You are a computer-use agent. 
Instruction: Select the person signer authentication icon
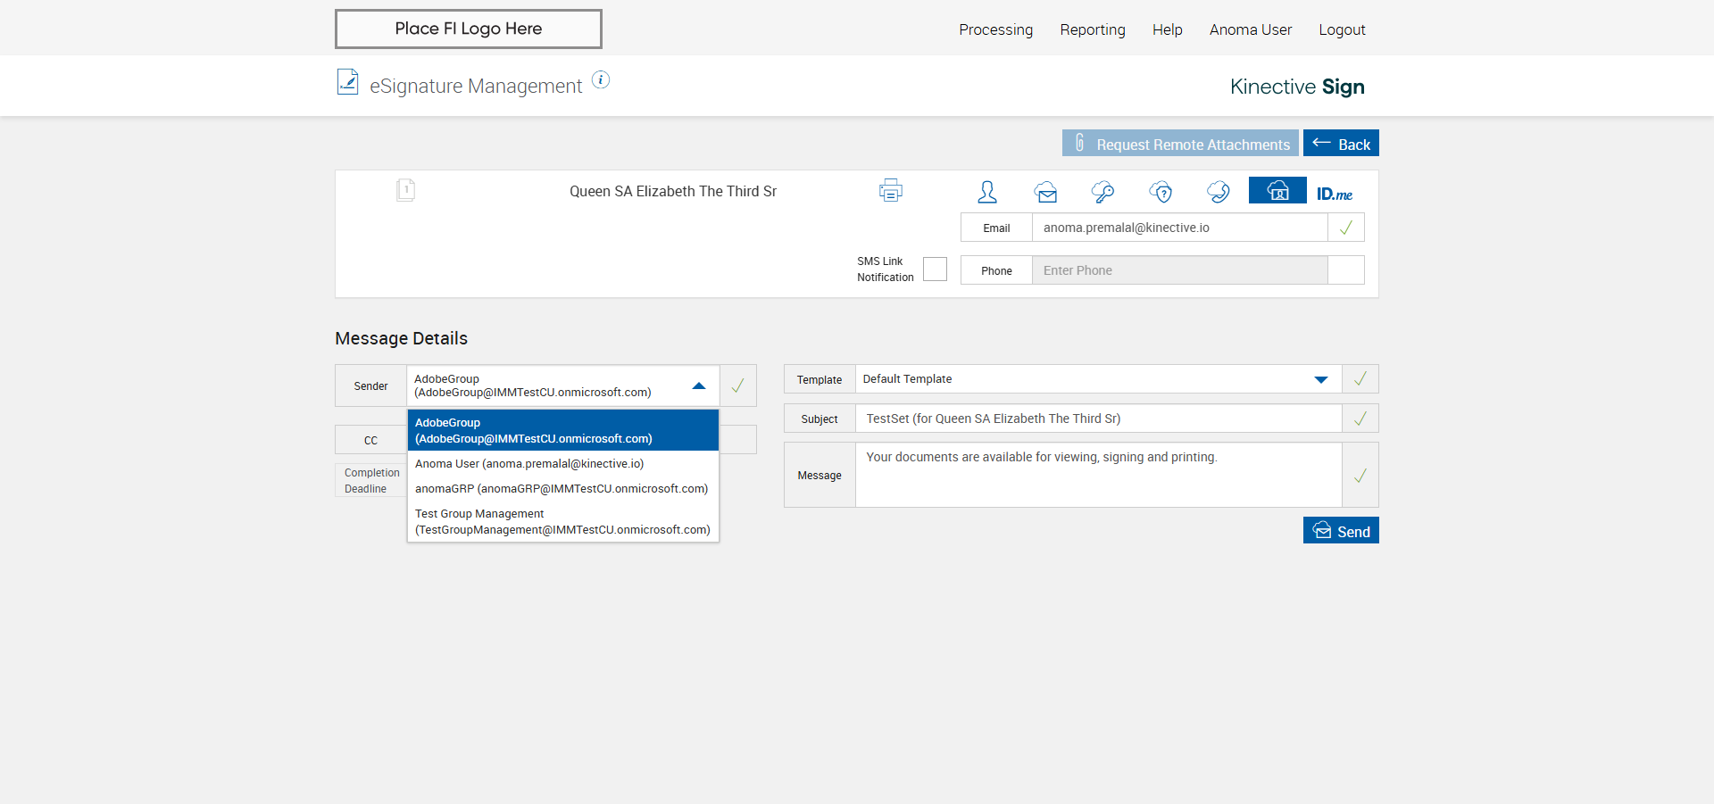[986, 192]
